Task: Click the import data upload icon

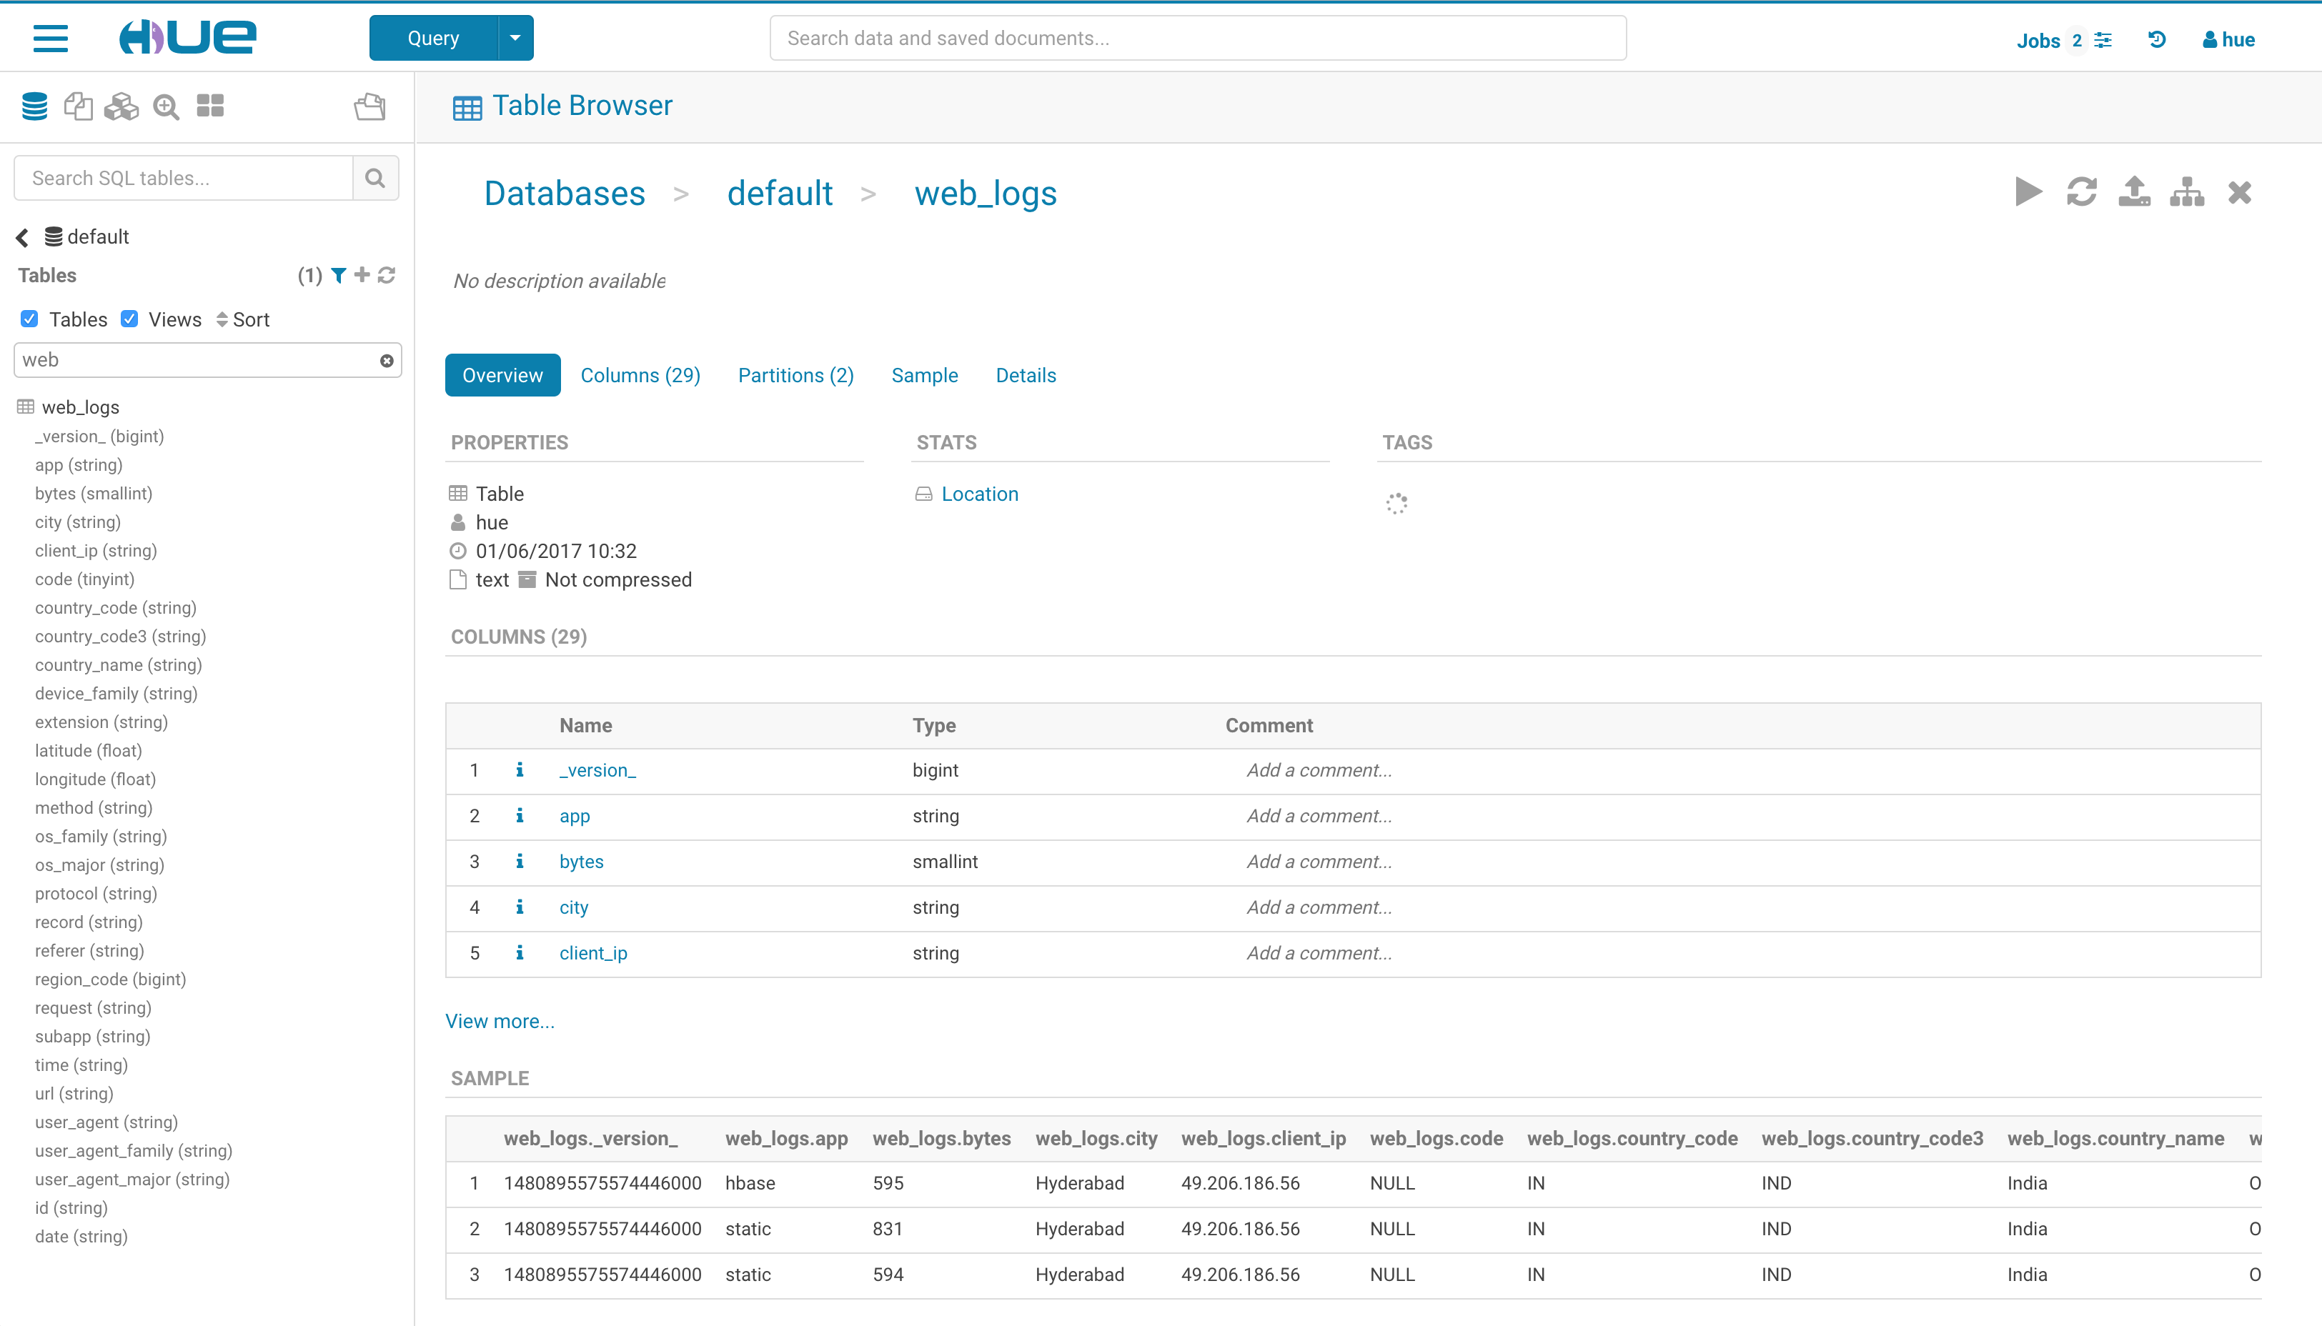Action: pyautogui.click(x=2134, y=192)
